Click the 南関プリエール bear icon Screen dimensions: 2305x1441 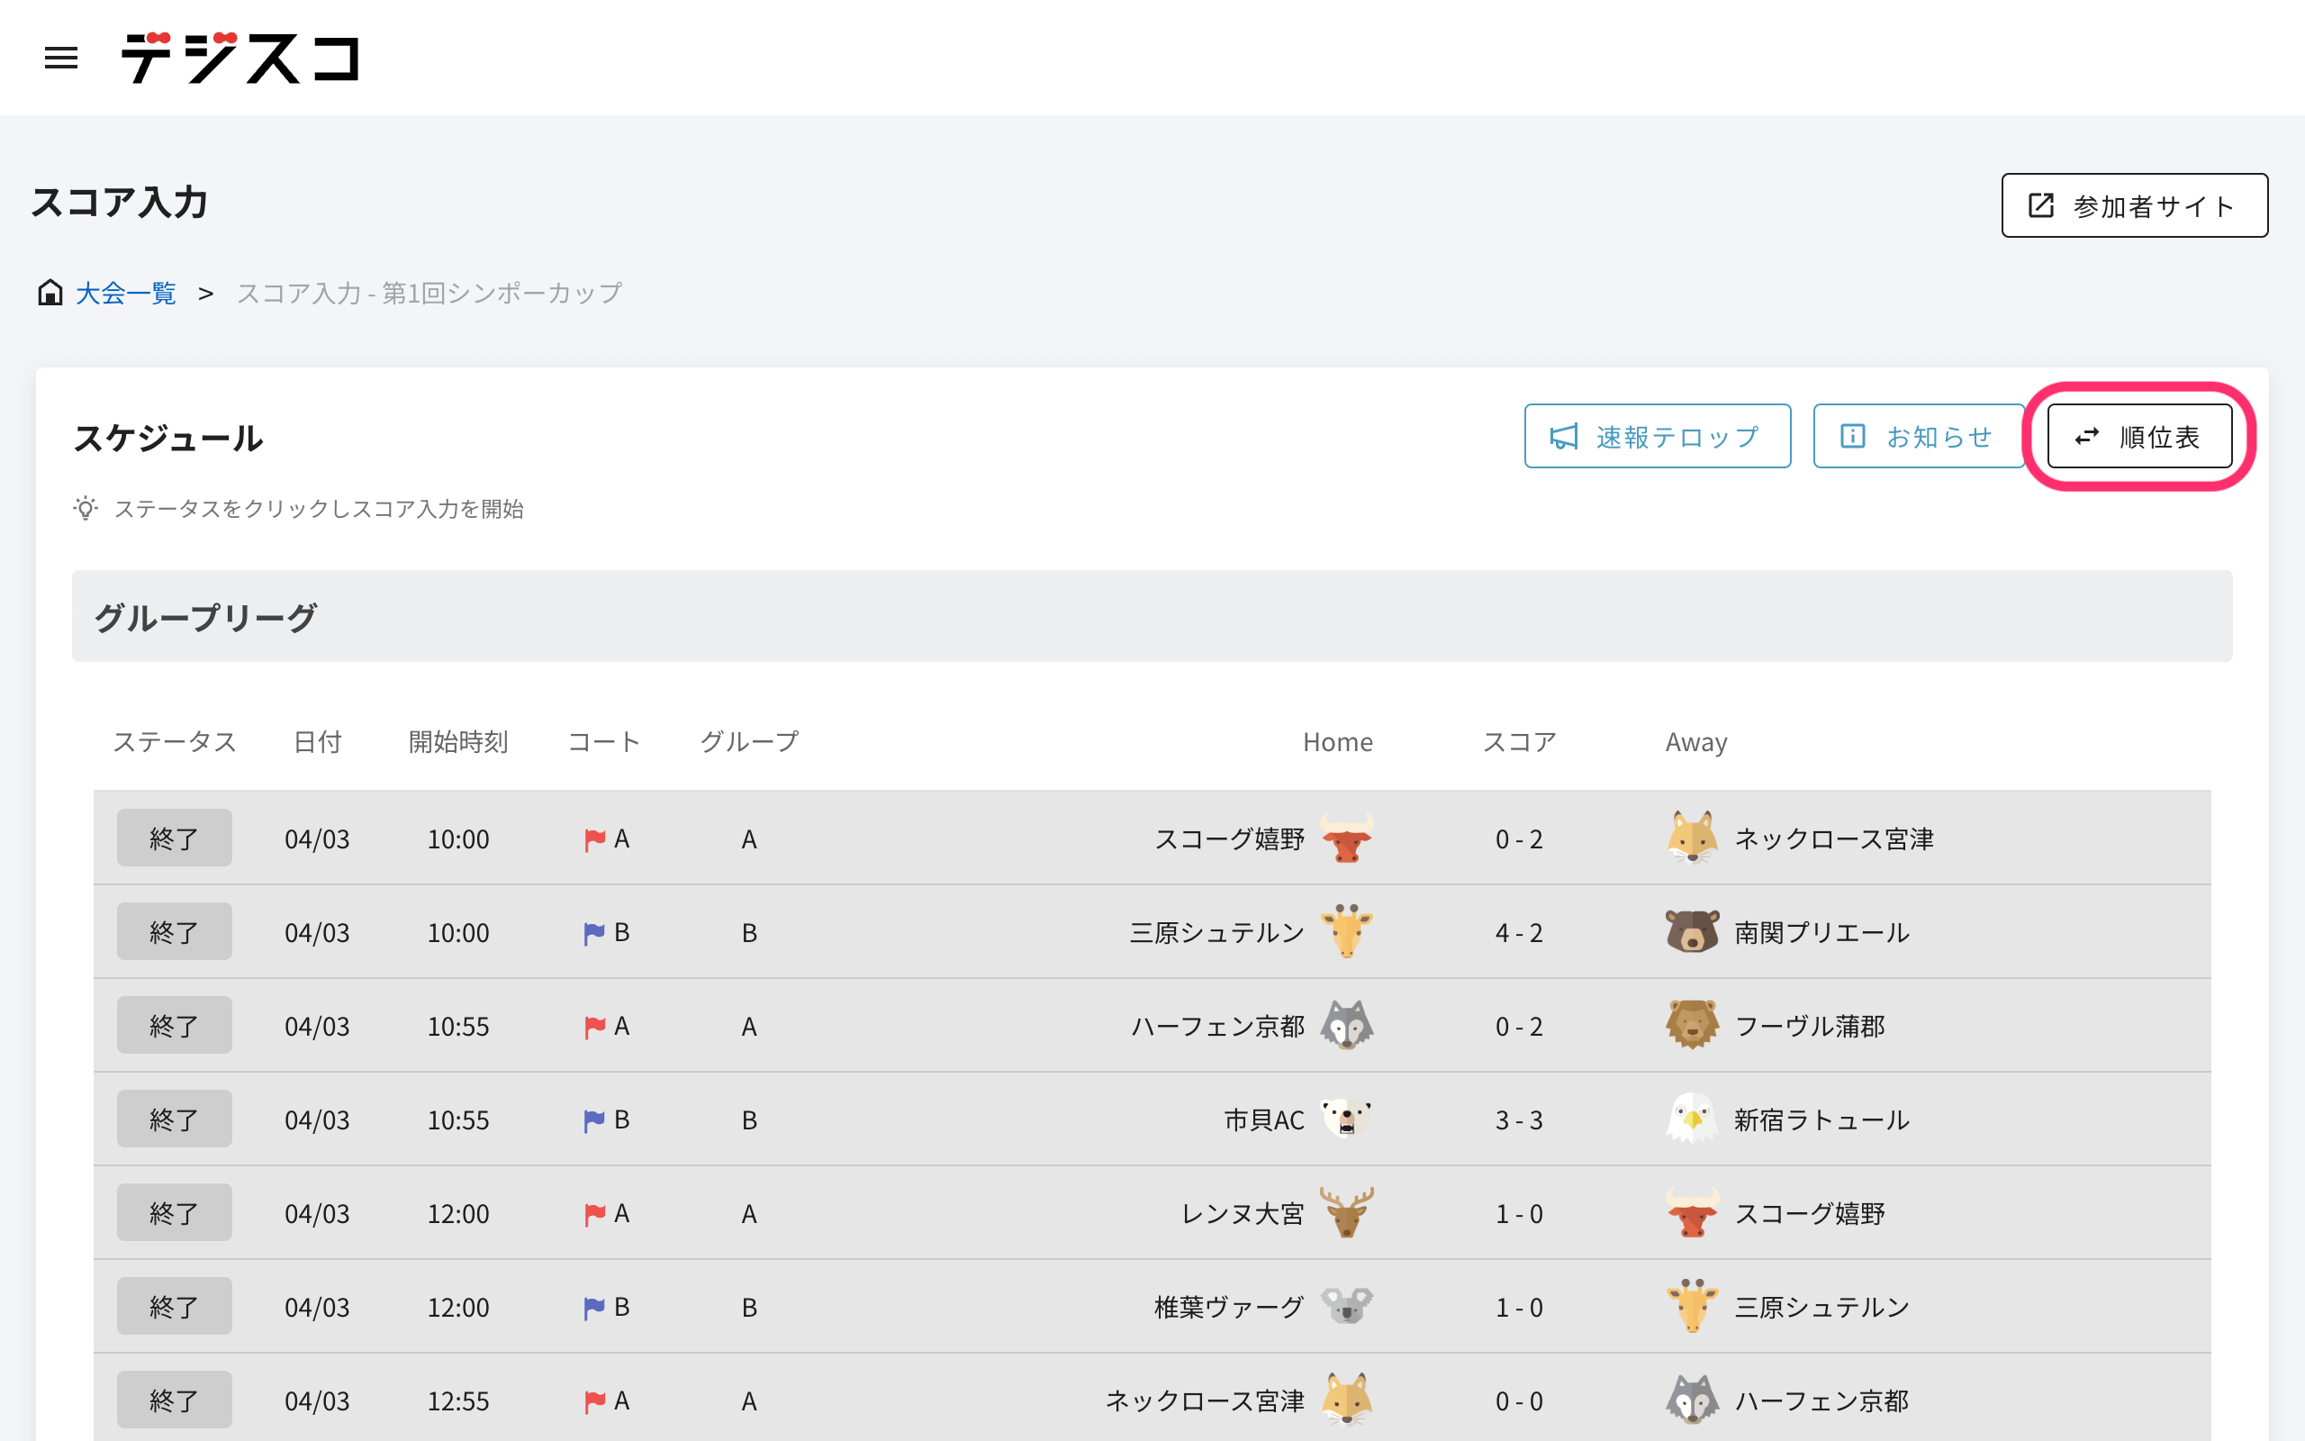point(1692,931)
